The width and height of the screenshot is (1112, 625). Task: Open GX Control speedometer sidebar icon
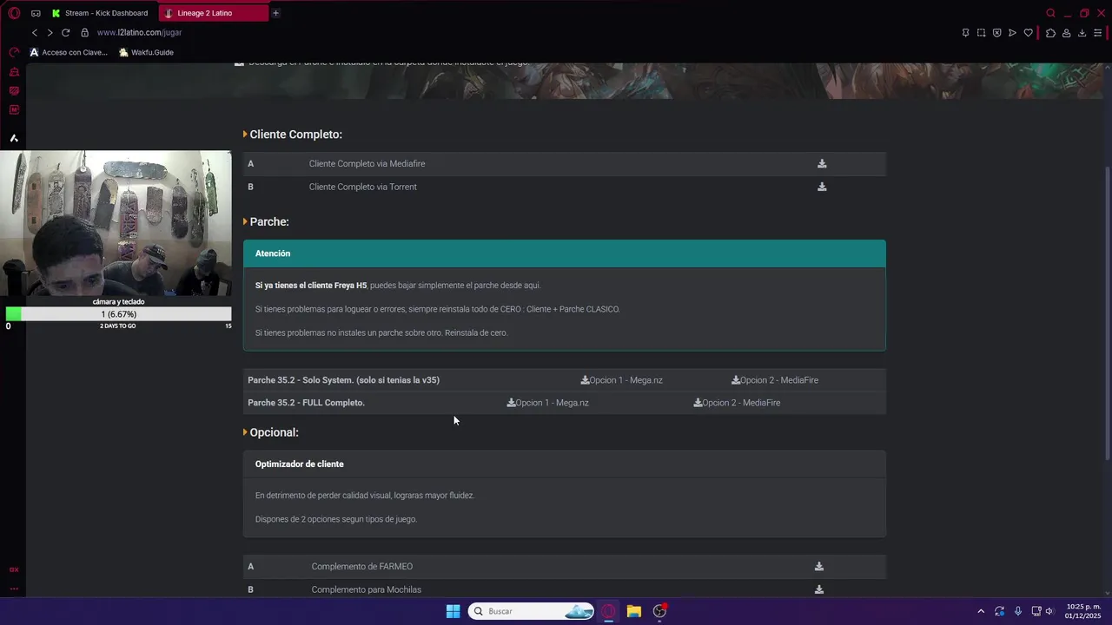point(14,52)
